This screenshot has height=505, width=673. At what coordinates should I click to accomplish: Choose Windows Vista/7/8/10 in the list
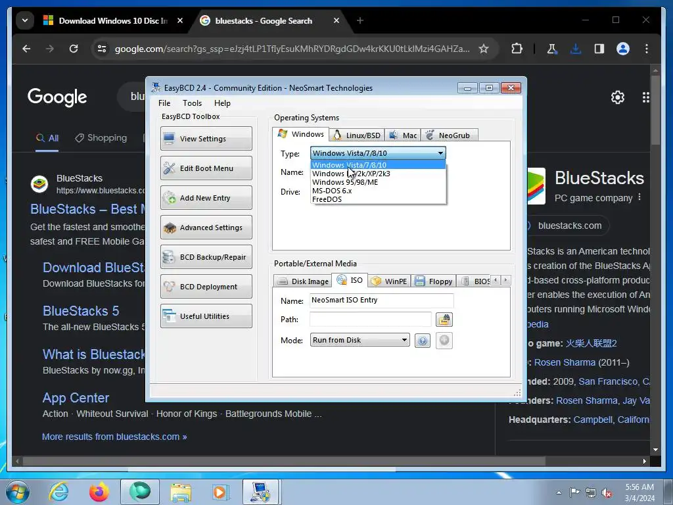pyautogui.click(x=378, y=165)
